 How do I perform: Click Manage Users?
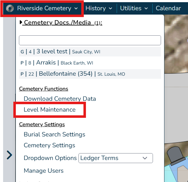43,171
